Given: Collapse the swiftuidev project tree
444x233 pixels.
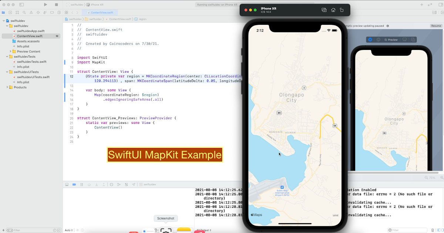Looking at the screenshot, I should click(3, 20).
